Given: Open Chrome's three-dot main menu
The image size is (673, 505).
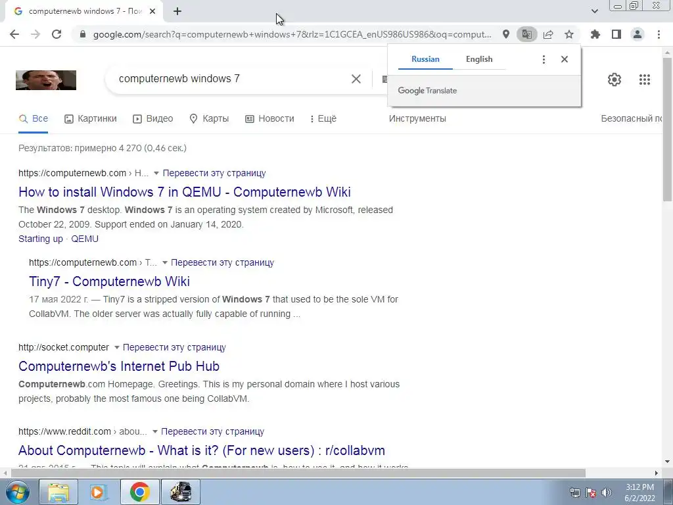Looking at the screenshot, I should [x=659, y=34].
